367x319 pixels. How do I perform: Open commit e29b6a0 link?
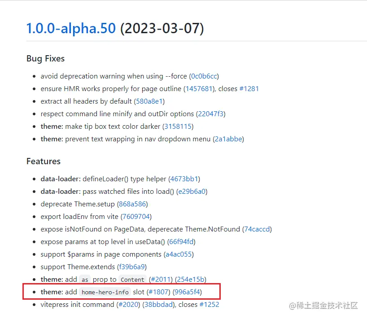[192, 192]
